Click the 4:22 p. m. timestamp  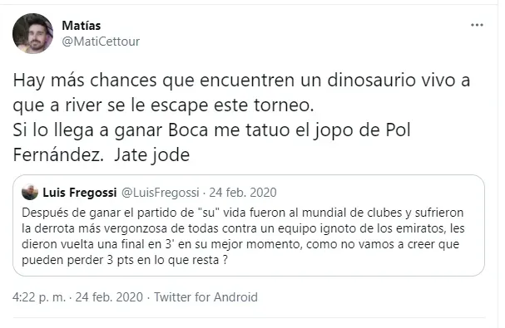coord(39,296)
